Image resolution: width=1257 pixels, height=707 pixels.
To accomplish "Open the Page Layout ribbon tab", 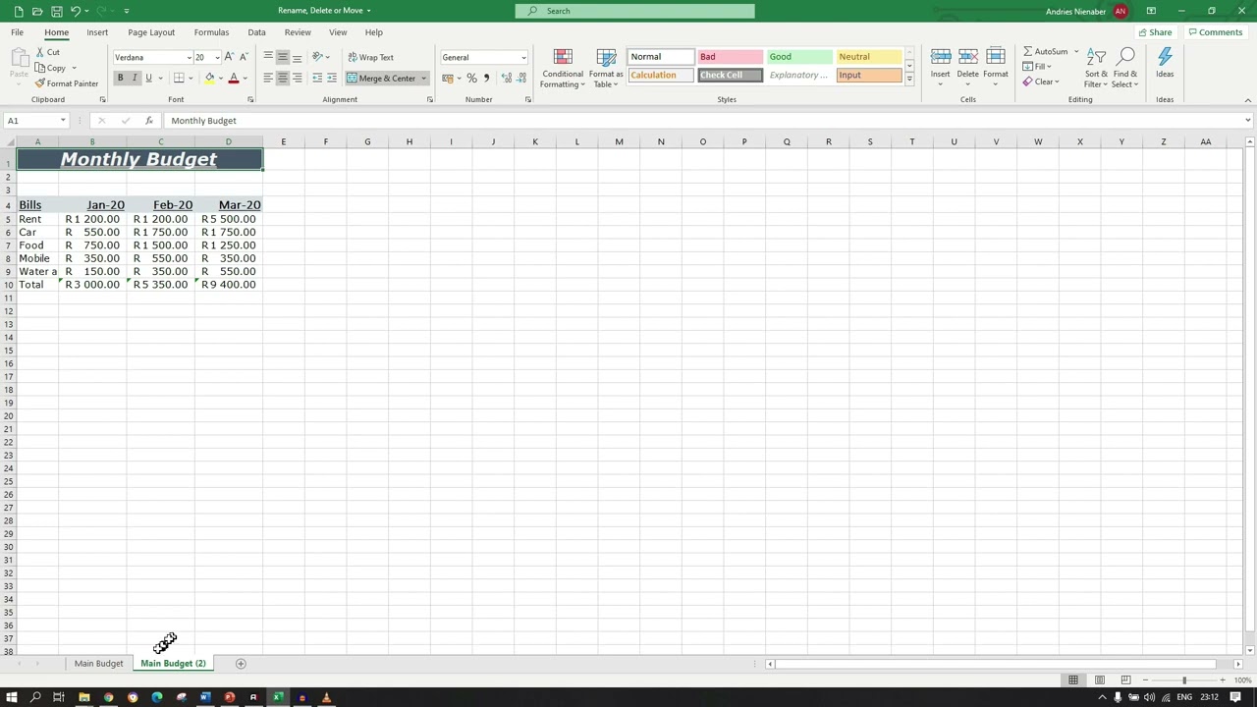I will click(x=151, y=32).
